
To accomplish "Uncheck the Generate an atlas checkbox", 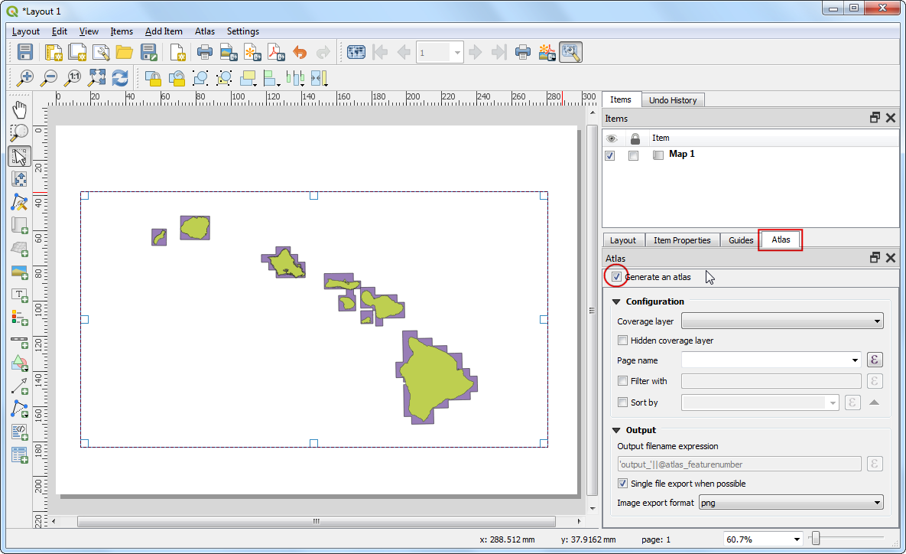I will click(x=616, y=276).
